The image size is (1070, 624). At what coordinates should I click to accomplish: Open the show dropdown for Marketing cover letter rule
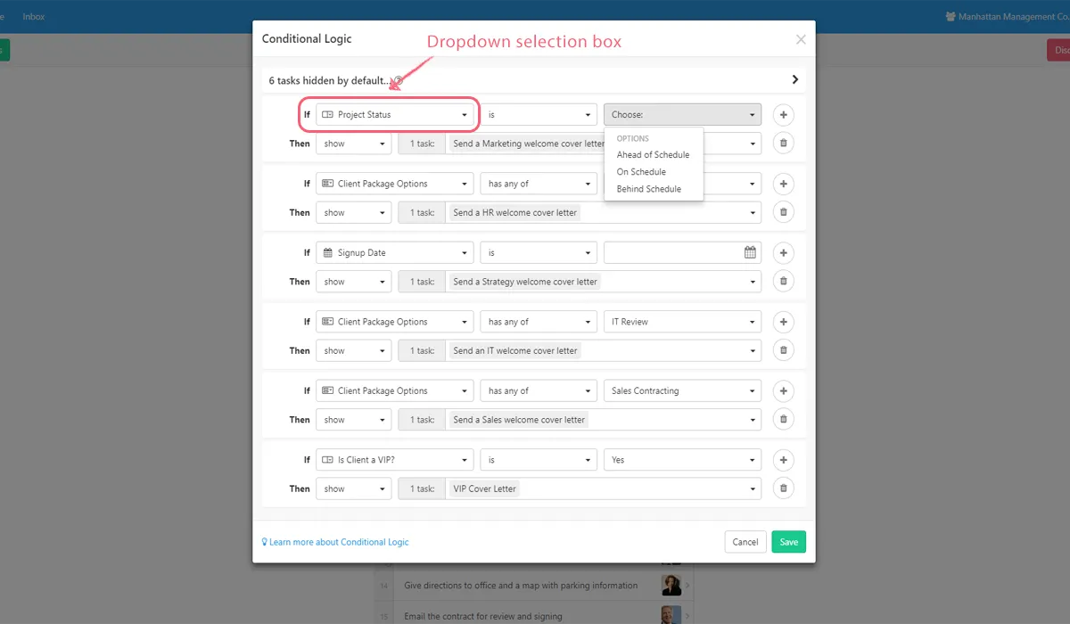[x=353, y=144]
